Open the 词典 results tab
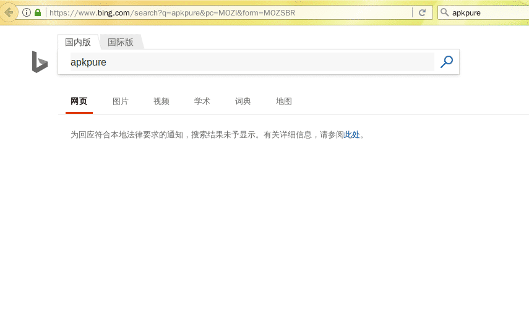This screenshot has width=529, height=326. tap(243, 101)
